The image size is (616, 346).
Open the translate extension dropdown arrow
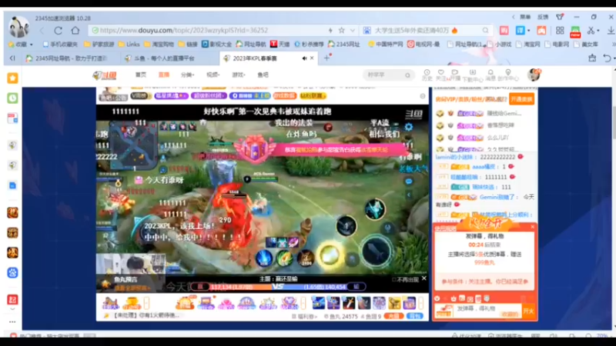tap(529, 30)
